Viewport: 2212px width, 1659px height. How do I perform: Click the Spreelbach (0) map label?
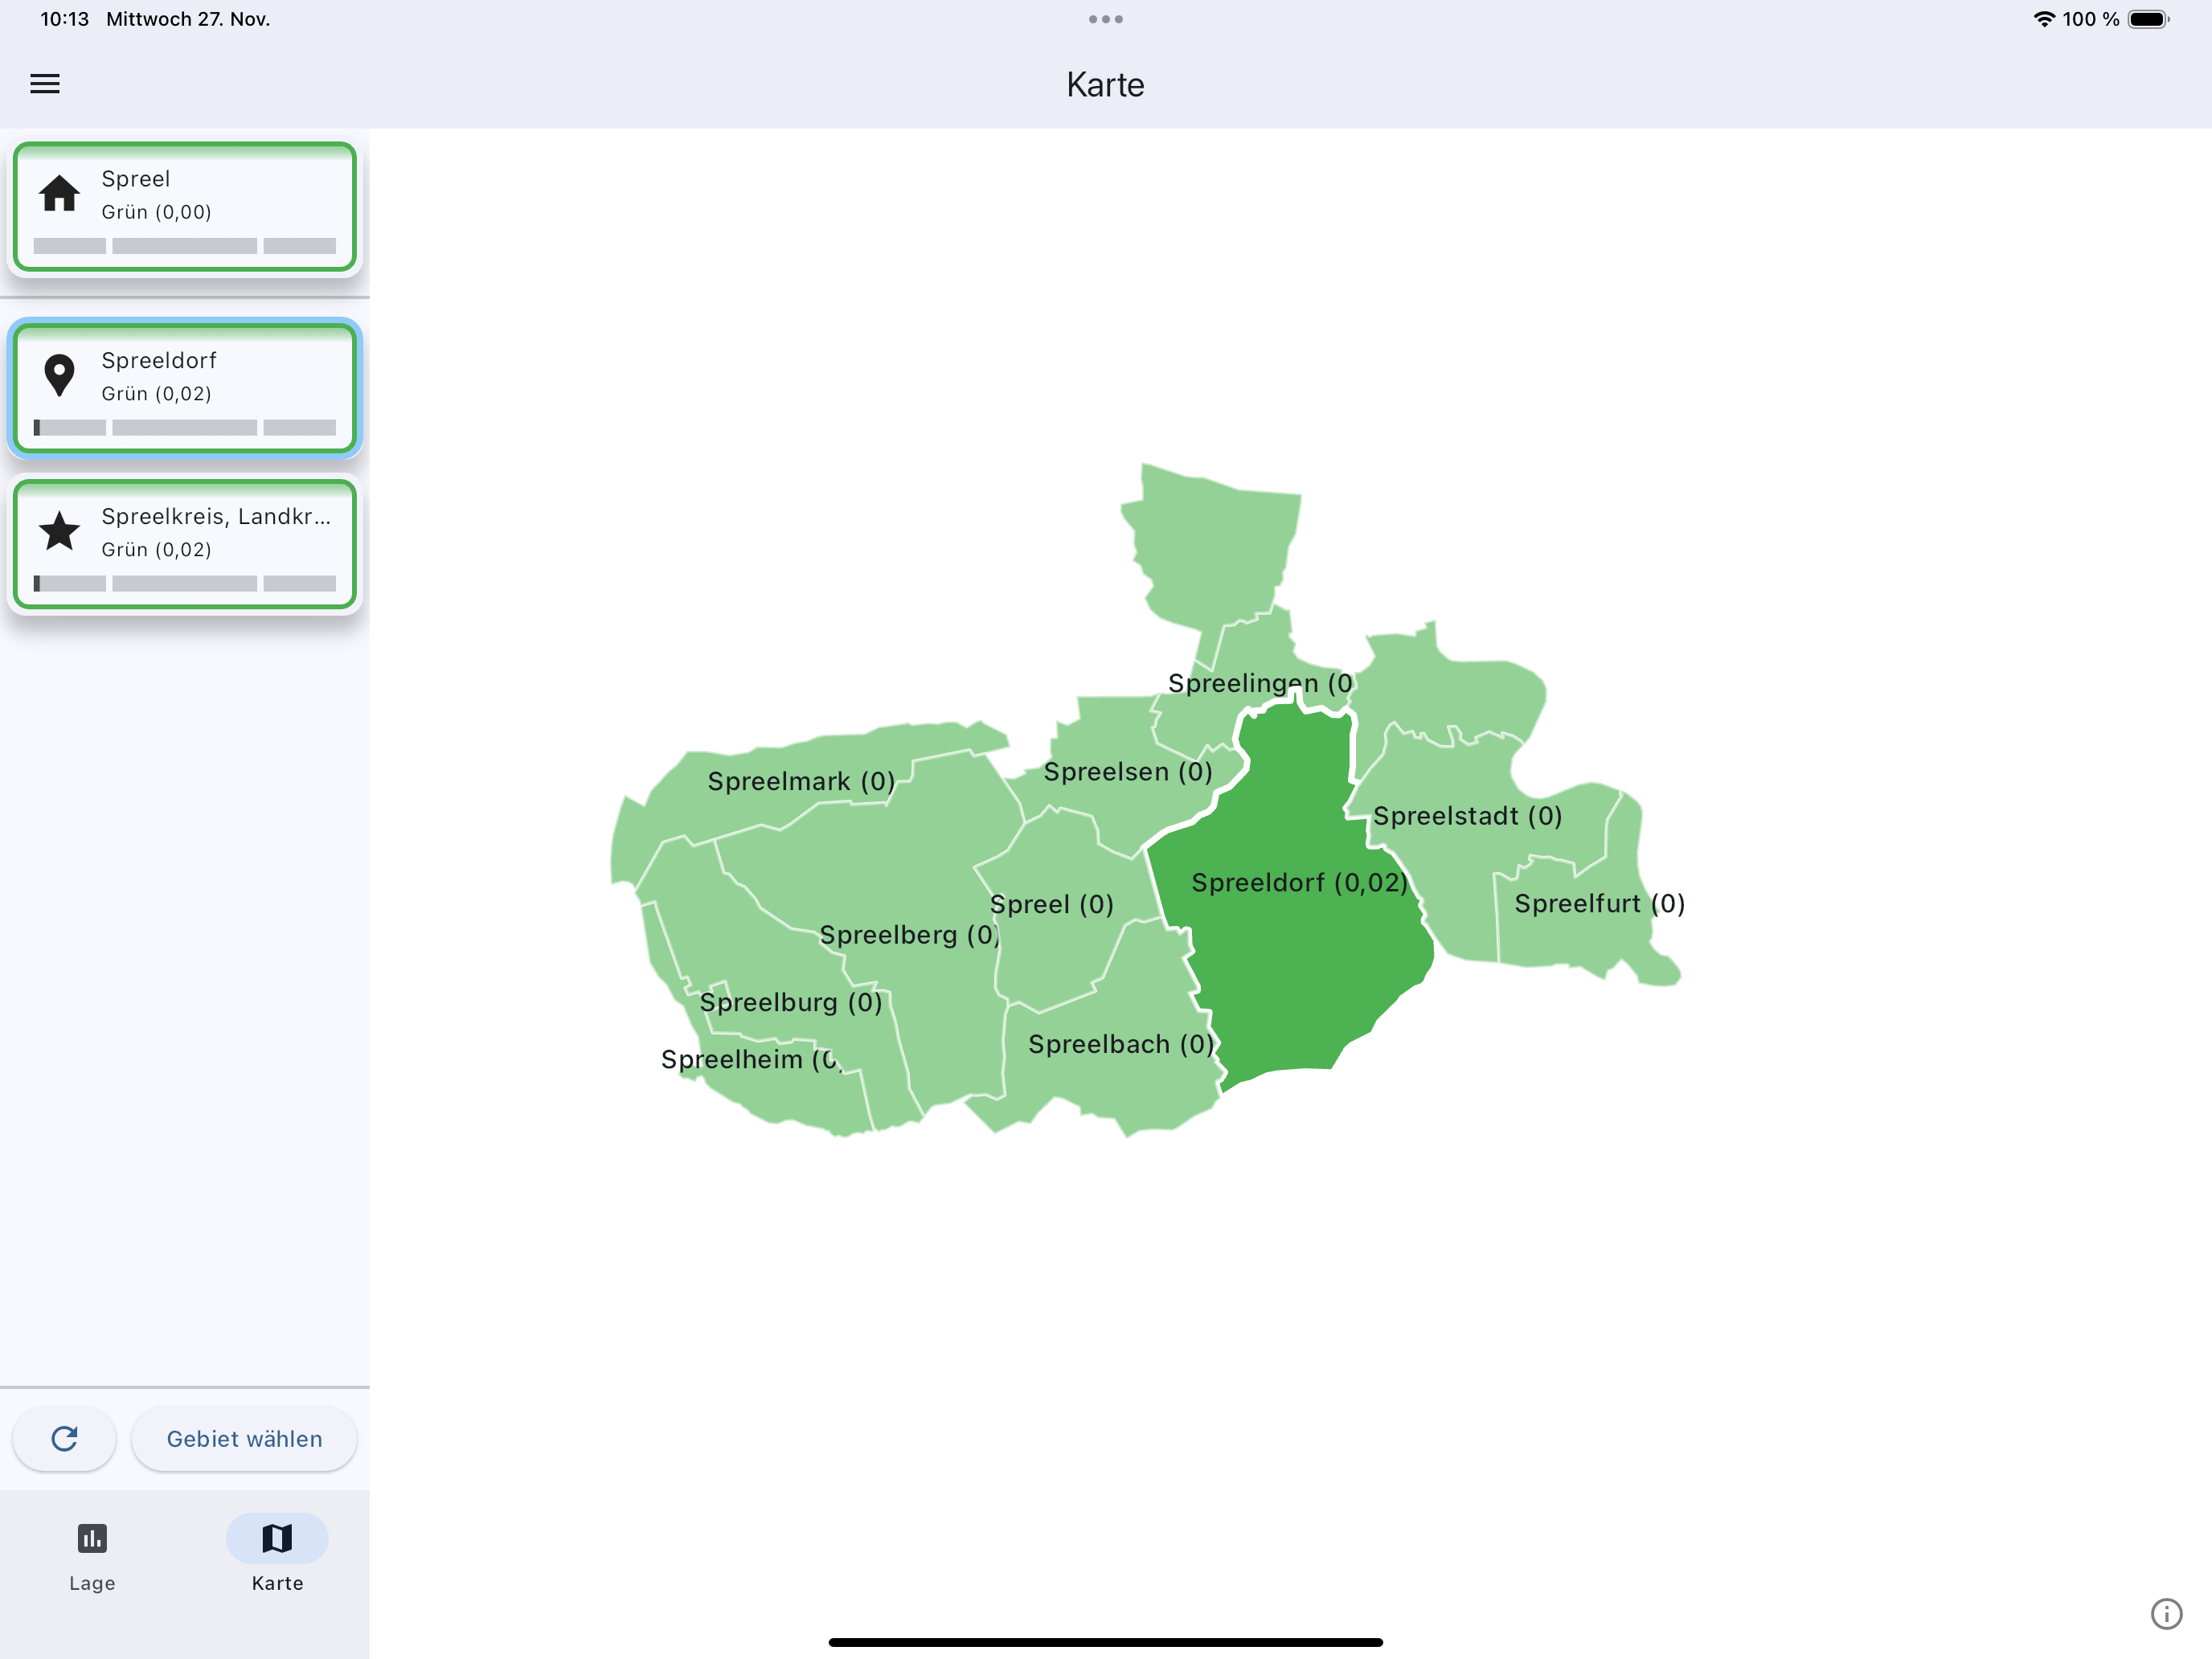click(x=1121, y=1044)
